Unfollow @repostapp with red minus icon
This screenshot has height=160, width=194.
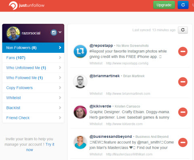183,52
